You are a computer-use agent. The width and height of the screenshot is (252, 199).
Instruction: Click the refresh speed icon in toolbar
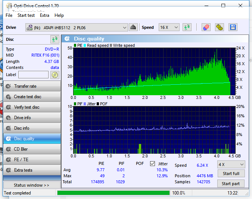[x=187, y=27]
